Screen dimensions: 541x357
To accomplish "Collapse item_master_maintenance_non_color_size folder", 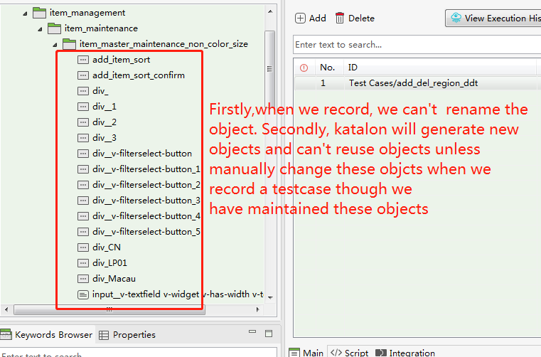I will 55,45.
